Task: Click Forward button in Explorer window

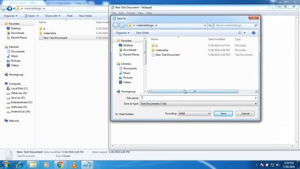Action: [x=9, y=8]
